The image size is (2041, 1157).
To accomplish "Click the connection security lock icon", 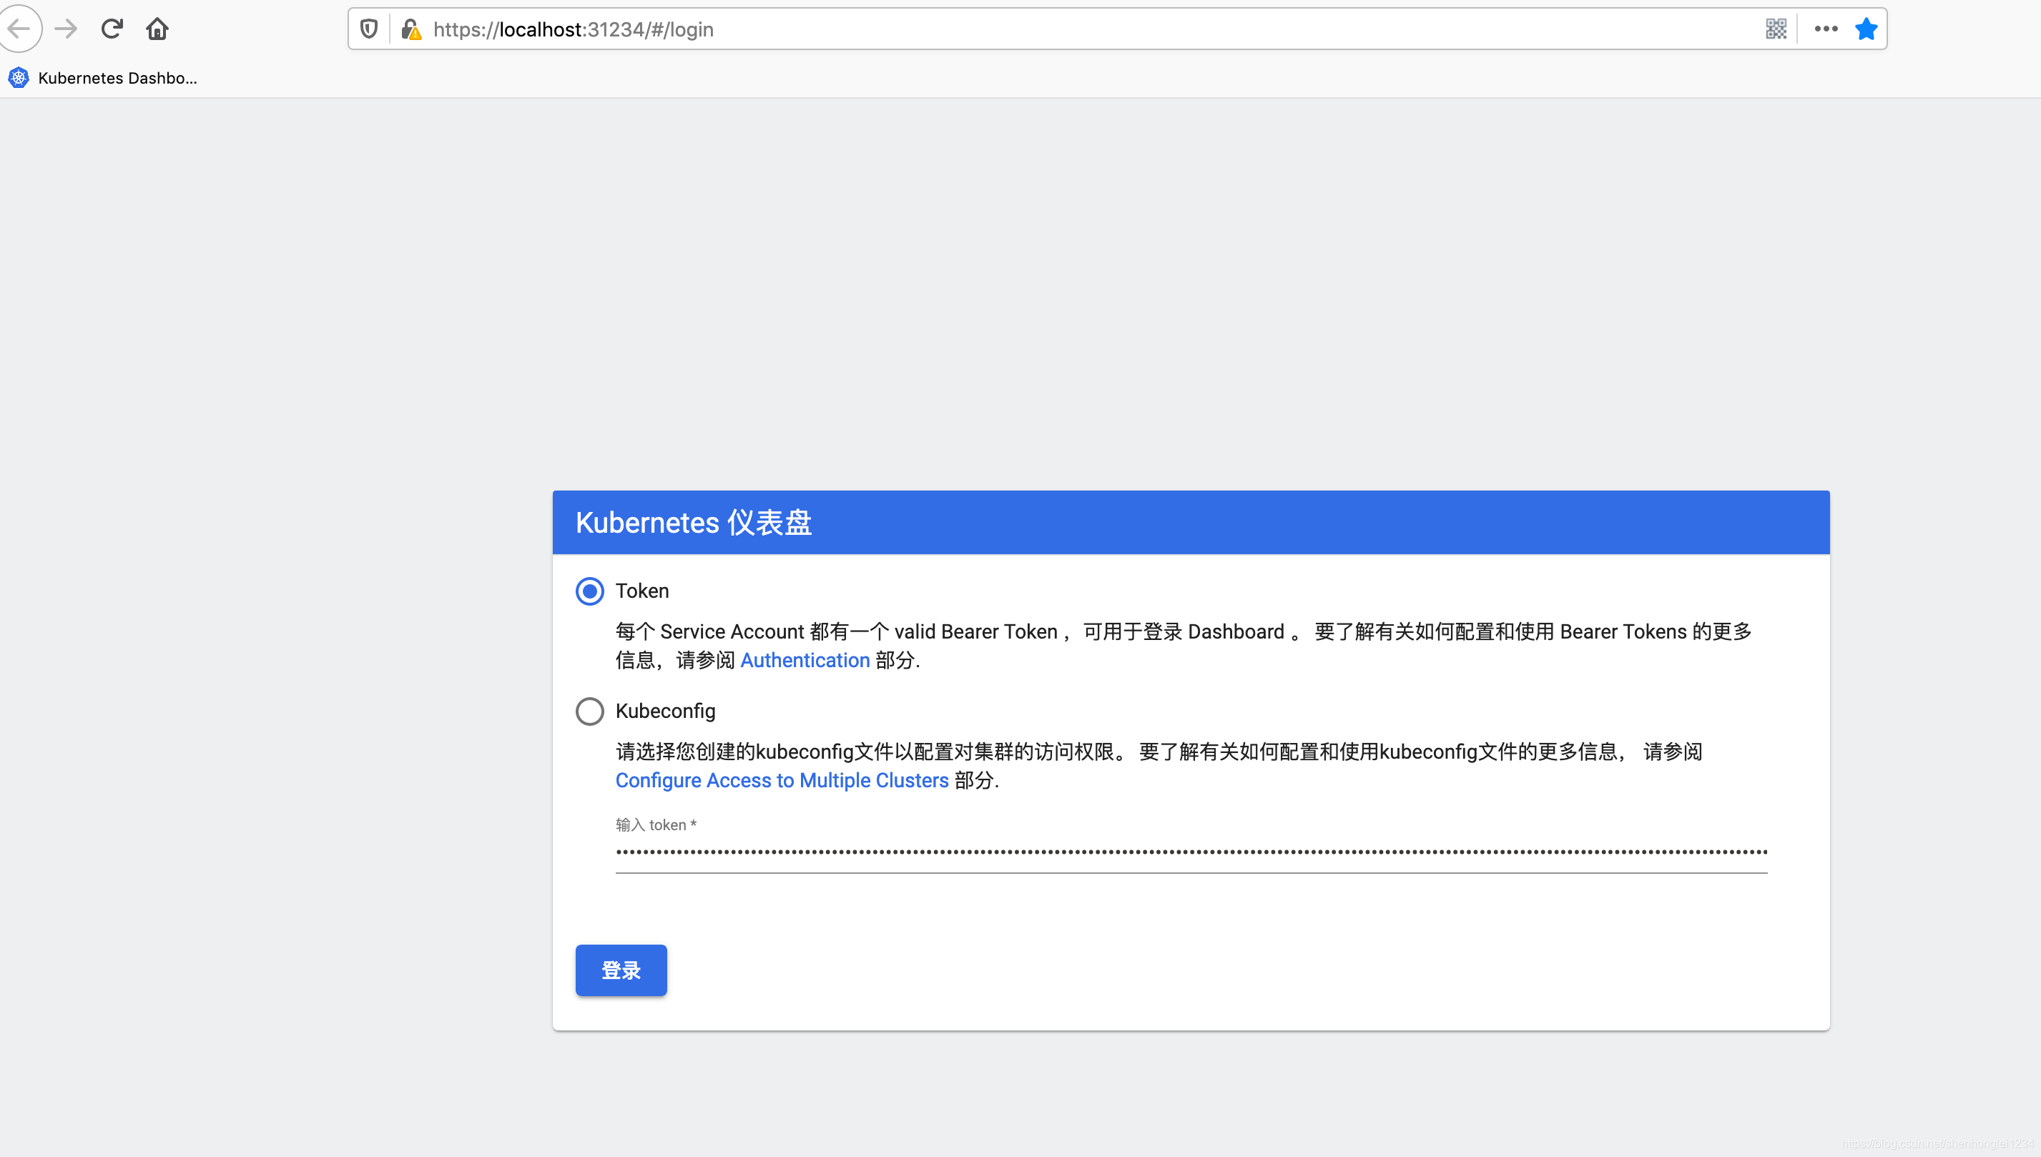I will 410,29.
